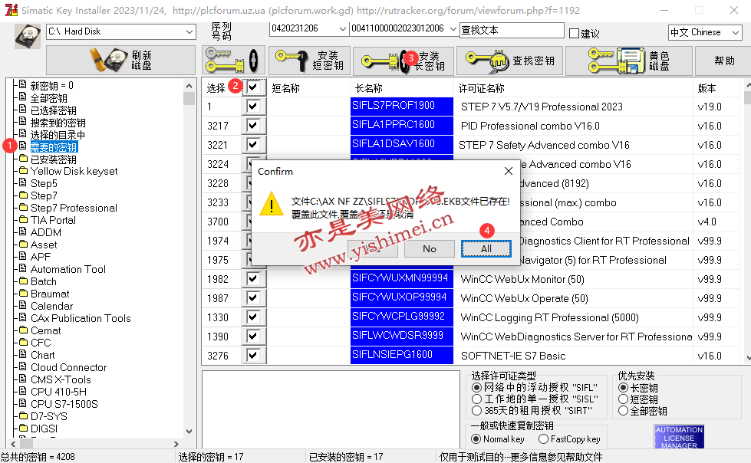Click the document icon beside Step5
This screenshot has width=751, height=463.
[x=22, y=183]
